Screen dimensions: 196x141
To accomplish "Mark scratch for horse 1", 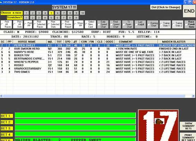I will [x=26, y=18].
